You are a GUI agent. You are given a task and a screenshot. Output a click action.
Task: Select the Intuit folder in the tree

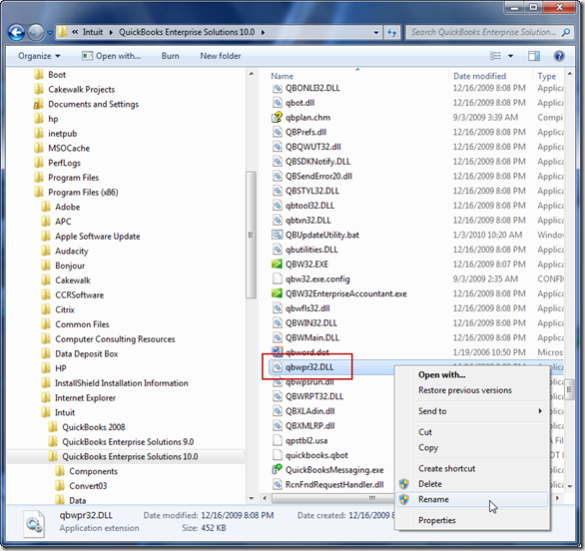coord(65,412)
